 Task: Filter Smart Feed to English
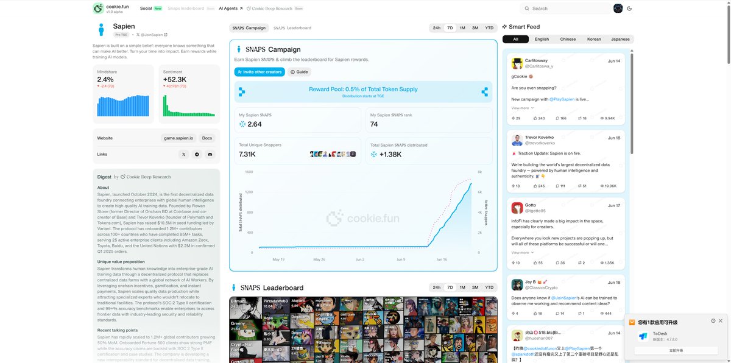[542, 39]
